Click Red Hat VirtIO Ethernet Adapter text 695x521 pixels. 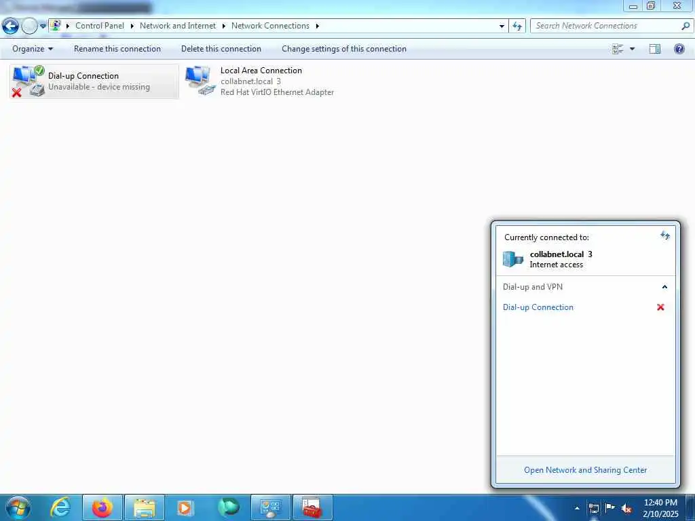coord(277,92)
